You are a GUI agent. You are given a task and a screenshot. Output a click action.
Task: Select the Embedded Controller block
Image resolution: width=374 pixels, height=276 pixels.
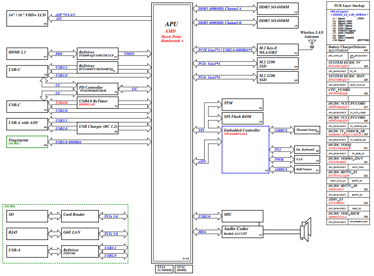point(246,150)
